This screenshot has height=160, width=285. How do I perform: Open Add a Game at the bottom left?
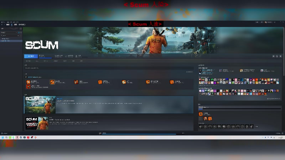pyautogui.click(x=4, y=133)
